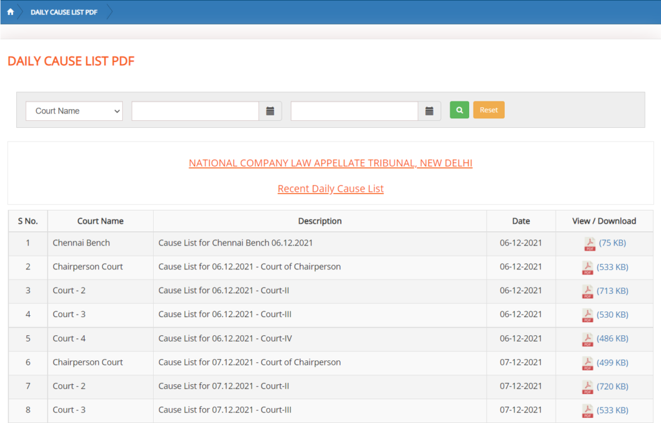Image resolution: width=661 pixels, height=423 pixels.
Task: Open PDF icon for 499 KB cause list
Action: coord(587,363)
